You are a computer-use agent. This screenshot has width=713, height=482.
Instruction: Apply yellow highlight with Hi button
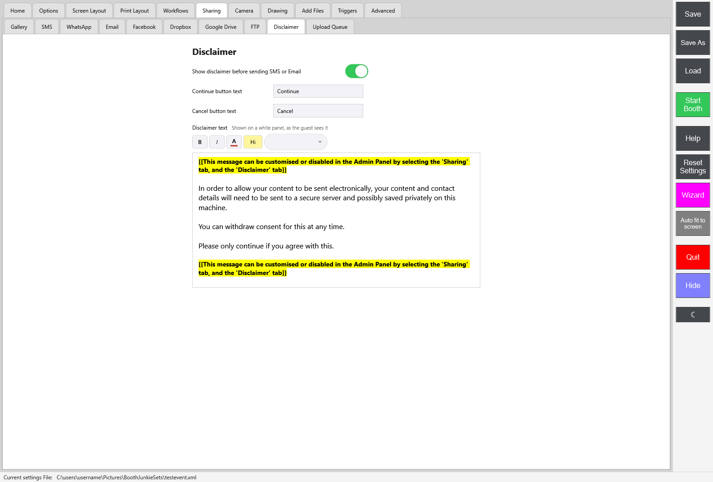click(253, 142)
